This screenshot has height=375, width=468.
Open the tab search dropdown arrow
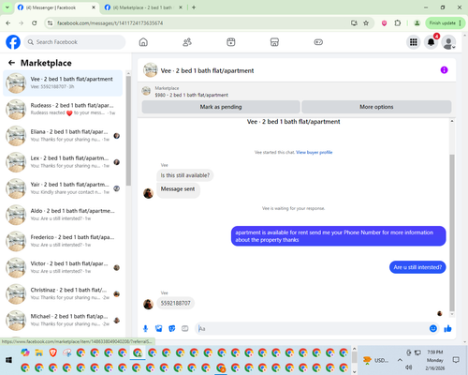7,7
